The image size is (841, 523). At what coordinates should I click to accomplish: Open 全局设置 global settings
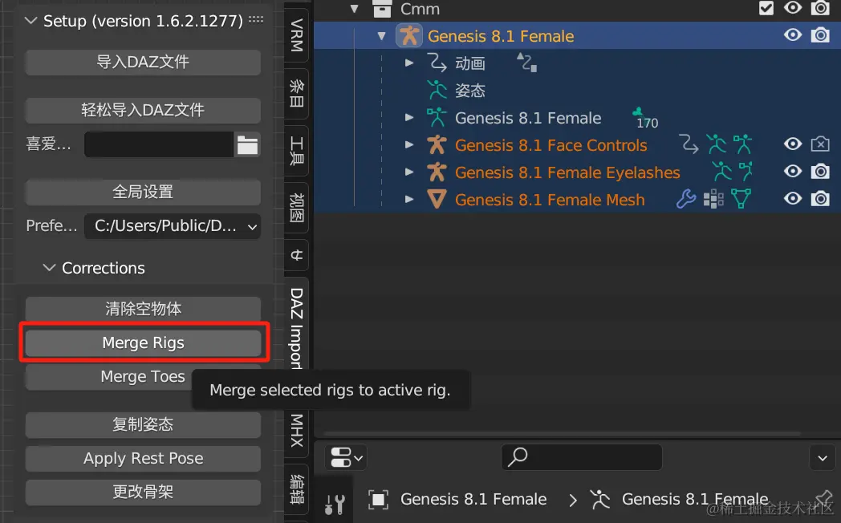click(x=143, y=192)
